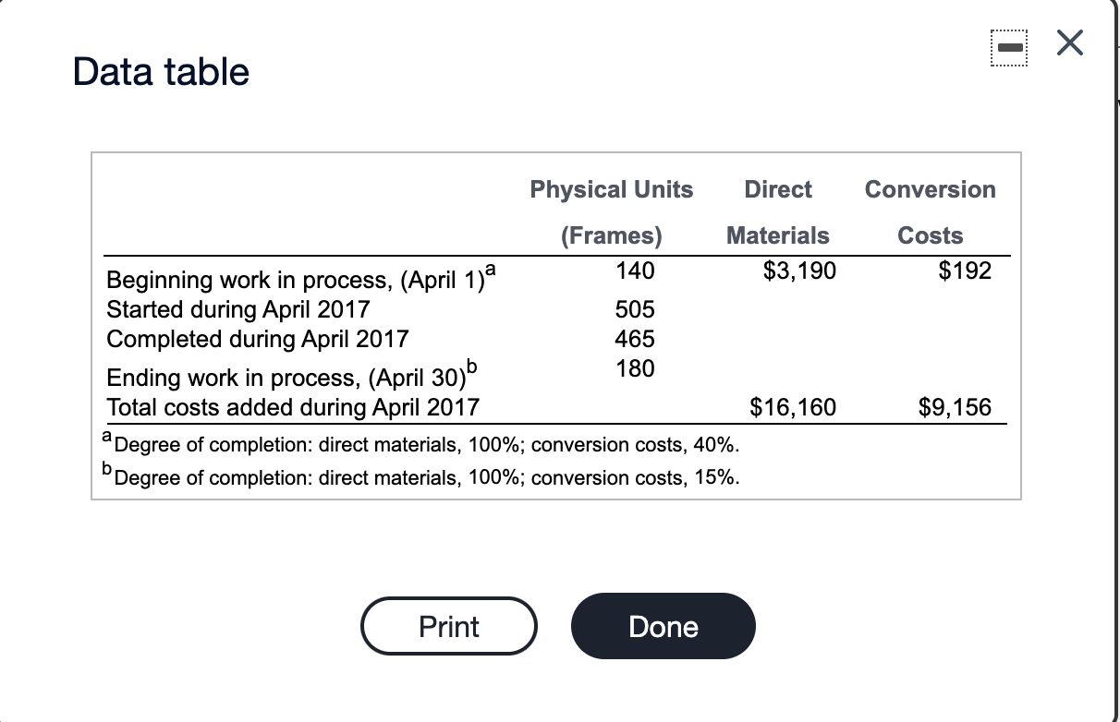The image size is (1120, 722).
Task: Click the X close icon
Action: tap(1069, 42)
